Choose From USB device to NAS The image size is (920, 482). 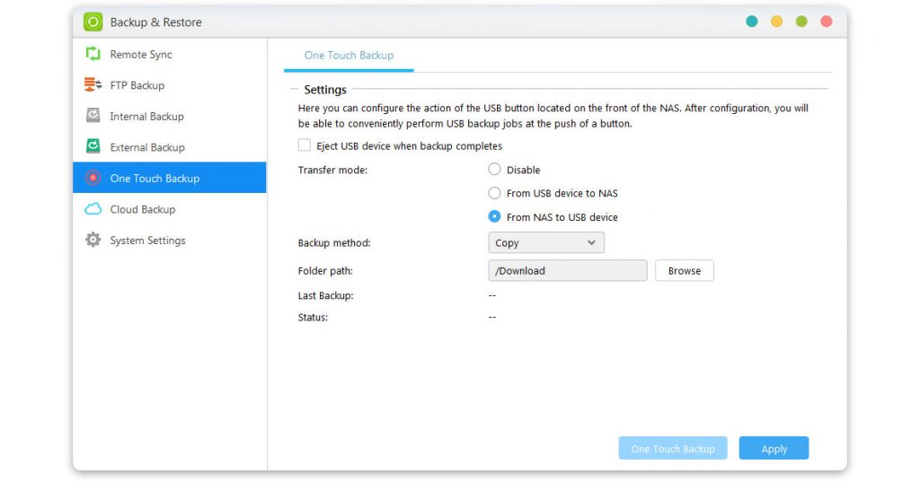coord(495,193)
